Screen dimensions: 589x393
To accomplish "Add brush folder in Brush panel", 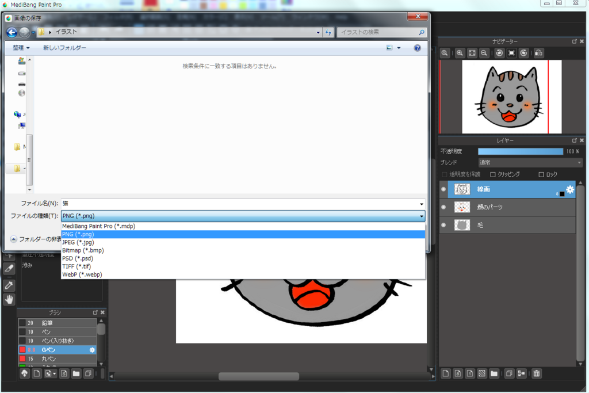I will click(x=77, y=373).
